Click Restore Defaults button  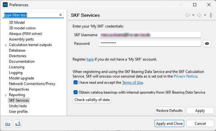[x=169, y=111]
